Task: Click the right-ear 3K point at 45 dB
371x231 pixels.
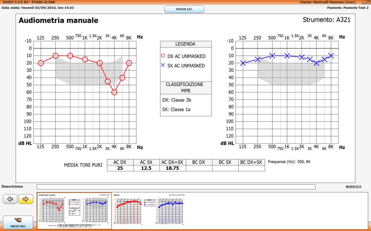Action: pos(108,81)
